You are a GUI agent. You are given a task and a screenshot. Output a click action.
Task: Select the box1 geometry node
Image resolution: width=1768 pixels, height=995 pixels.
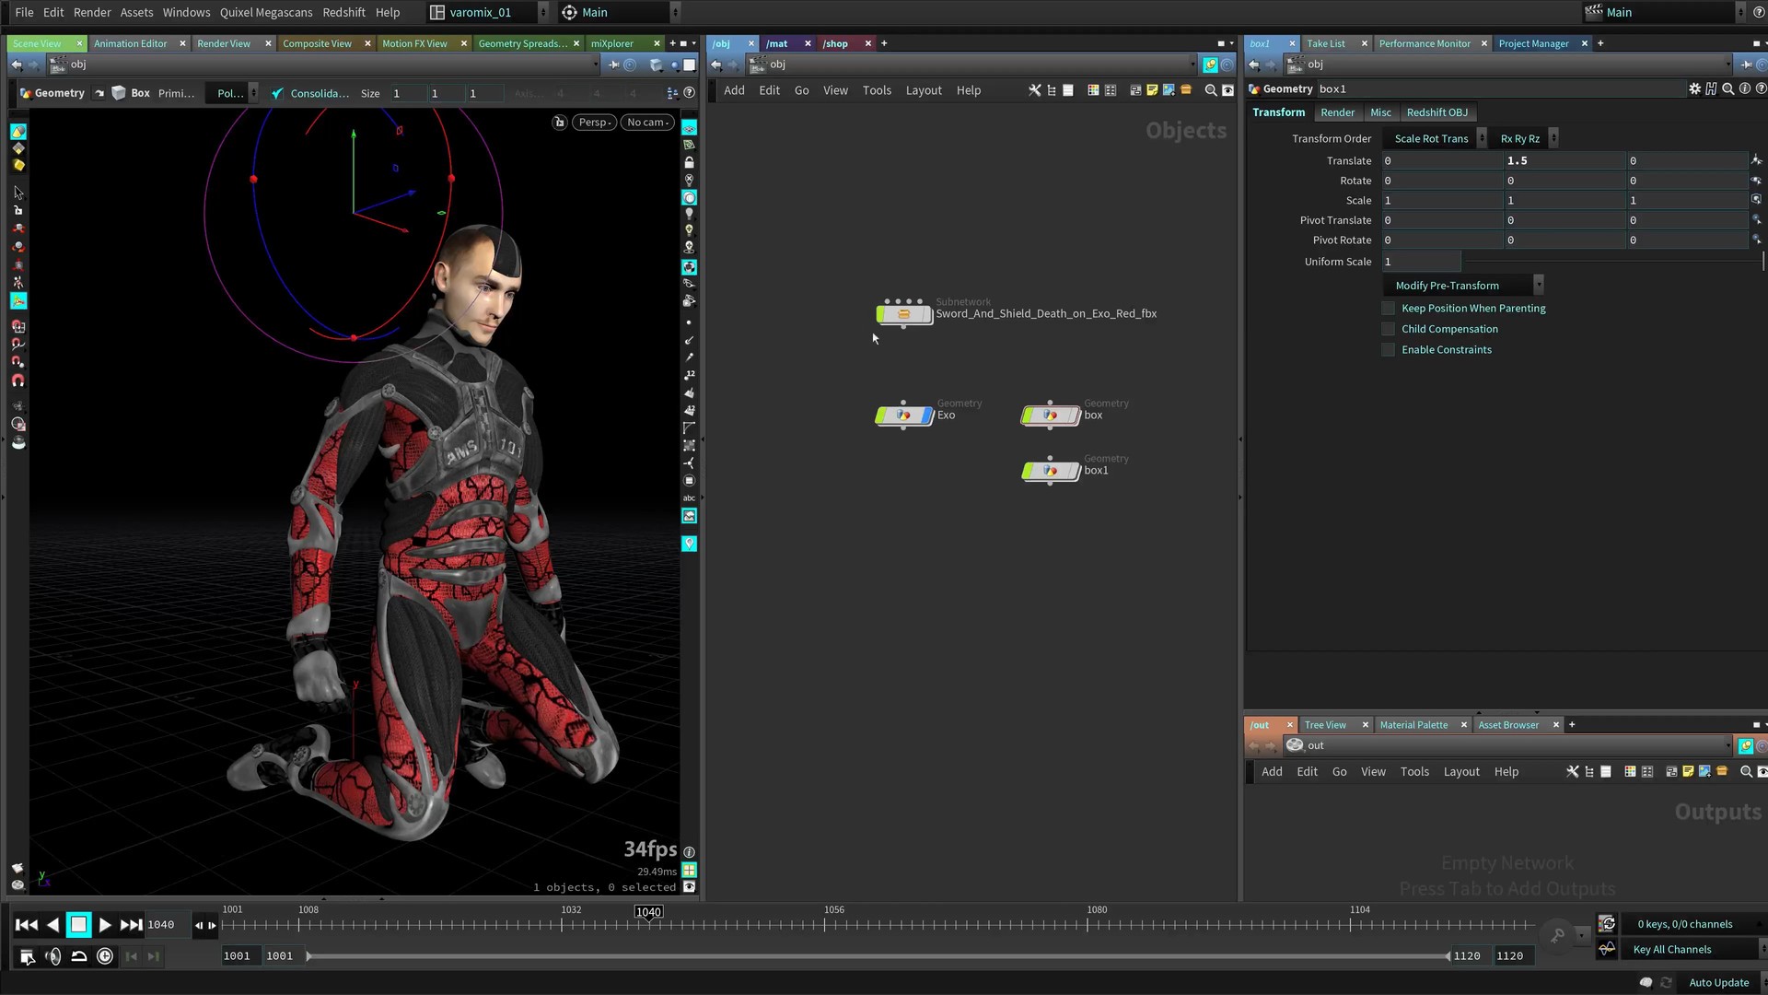[x=1050, y=472]
